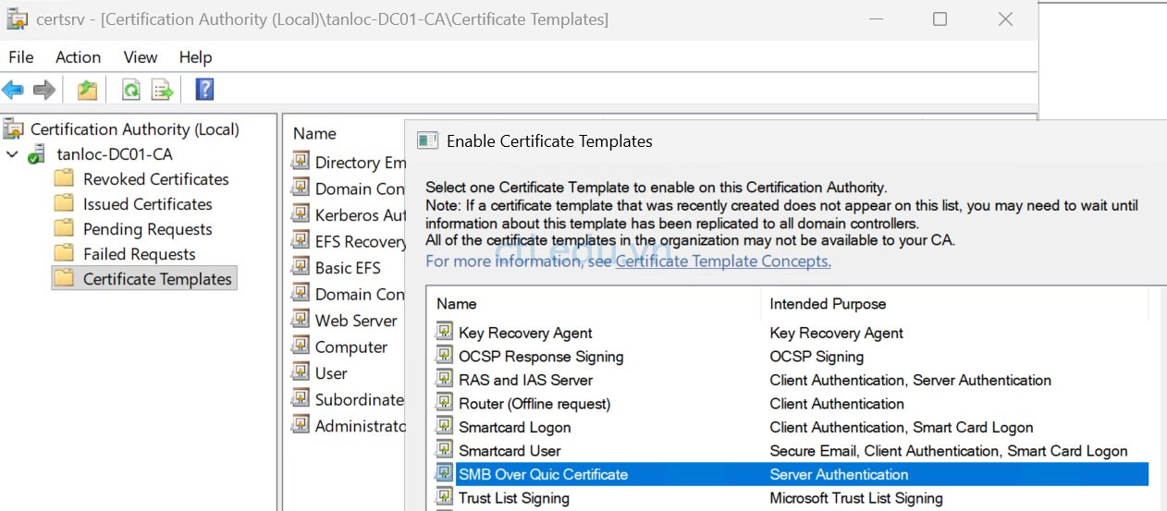This screenshot has width=1167, height=511.
Task: Select the Basic EFS template row
Action: [336, 268]
